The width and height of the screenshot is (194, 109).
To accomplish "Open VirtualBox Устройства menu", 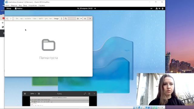I will (32, 5).
